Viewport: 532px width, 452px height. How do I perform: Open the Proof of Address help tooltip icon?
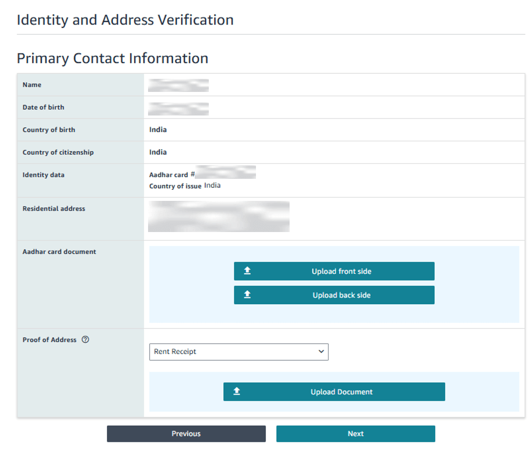point(85,340)
